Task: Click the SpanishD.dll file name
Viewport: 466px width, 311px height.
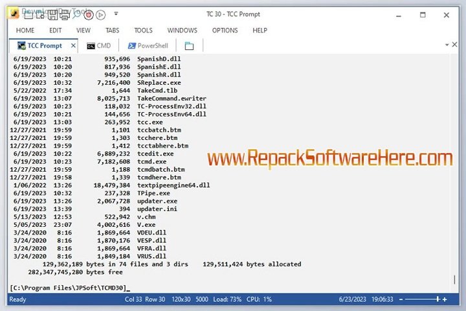Action: 159,59
